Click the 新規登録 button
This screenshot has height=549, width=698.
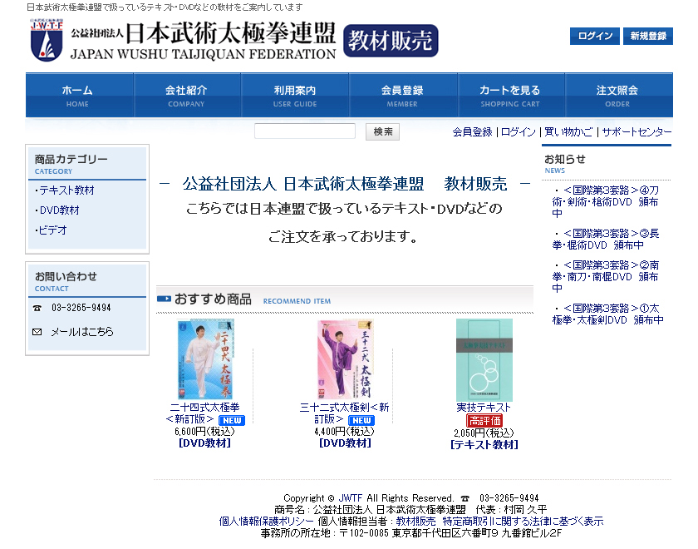pos(648,36)
